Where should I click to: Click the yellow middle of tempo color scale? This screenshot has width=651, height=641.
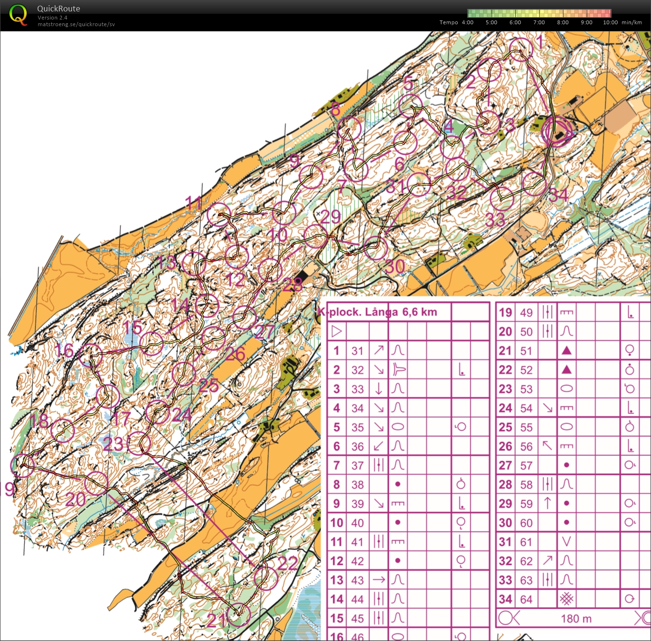[x=539, y=13]
